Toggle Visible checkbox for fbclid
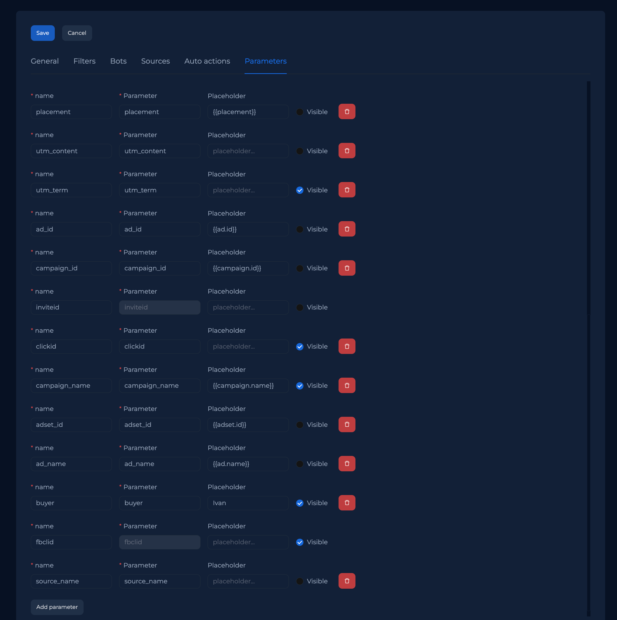This screenshot has height=620, width=617. click(300, 542)
